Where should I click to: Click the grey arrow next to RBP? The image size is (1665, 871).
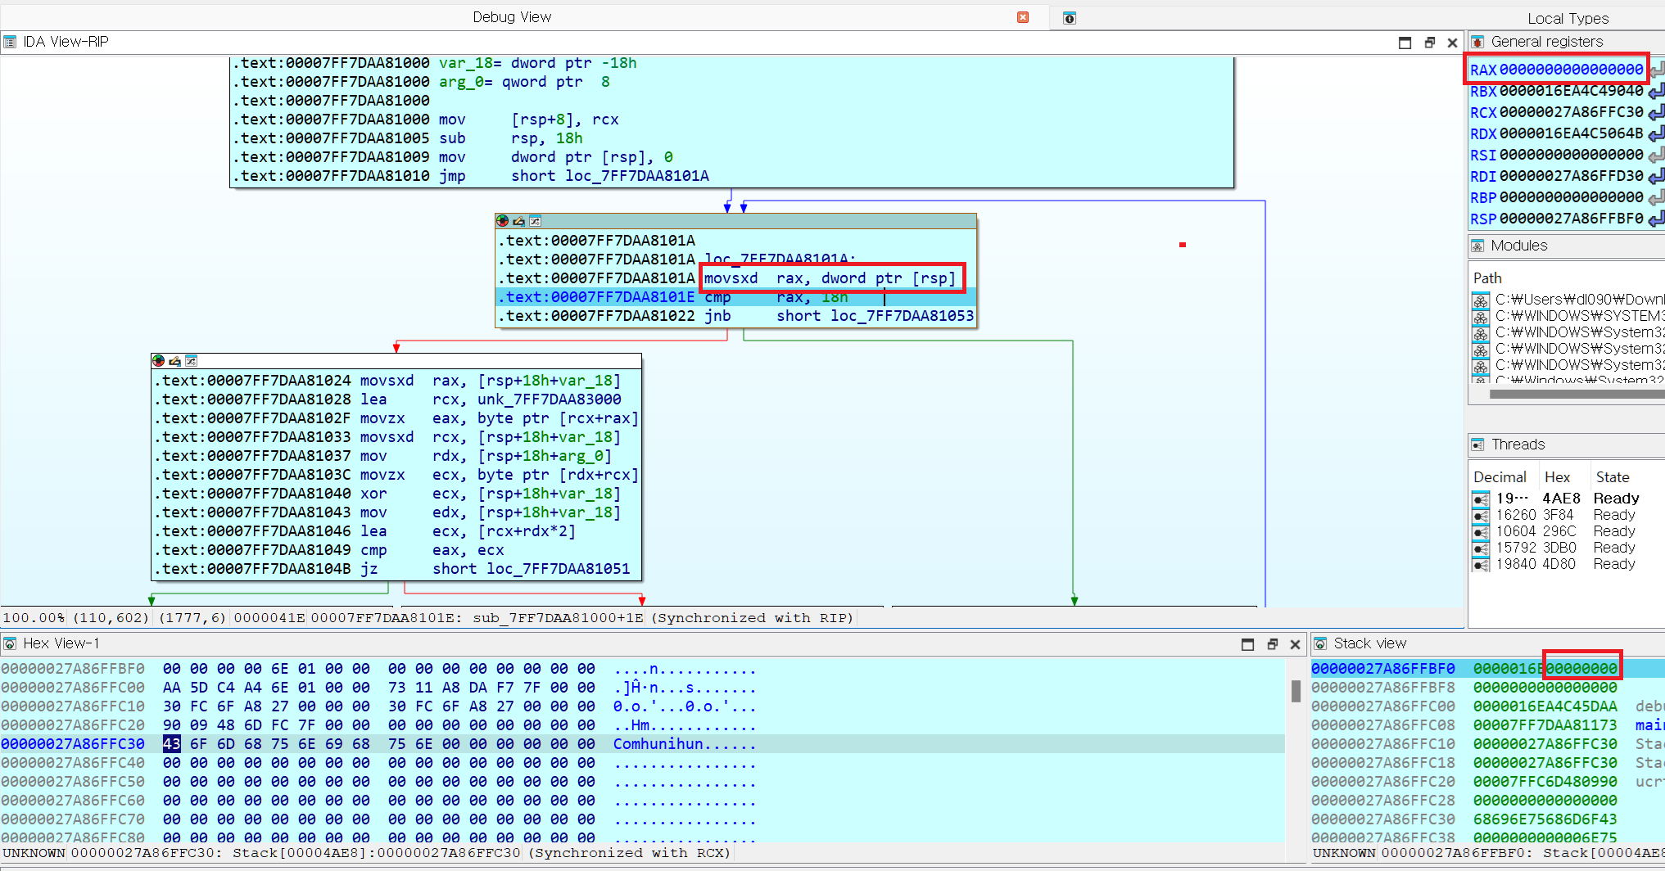pyautogui.click(x=1656, y=197)
